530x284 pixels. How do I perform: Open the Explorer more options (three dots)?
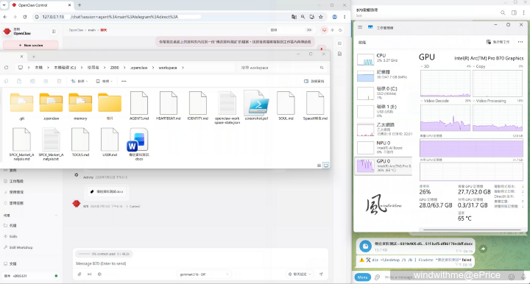pos(124,81)
